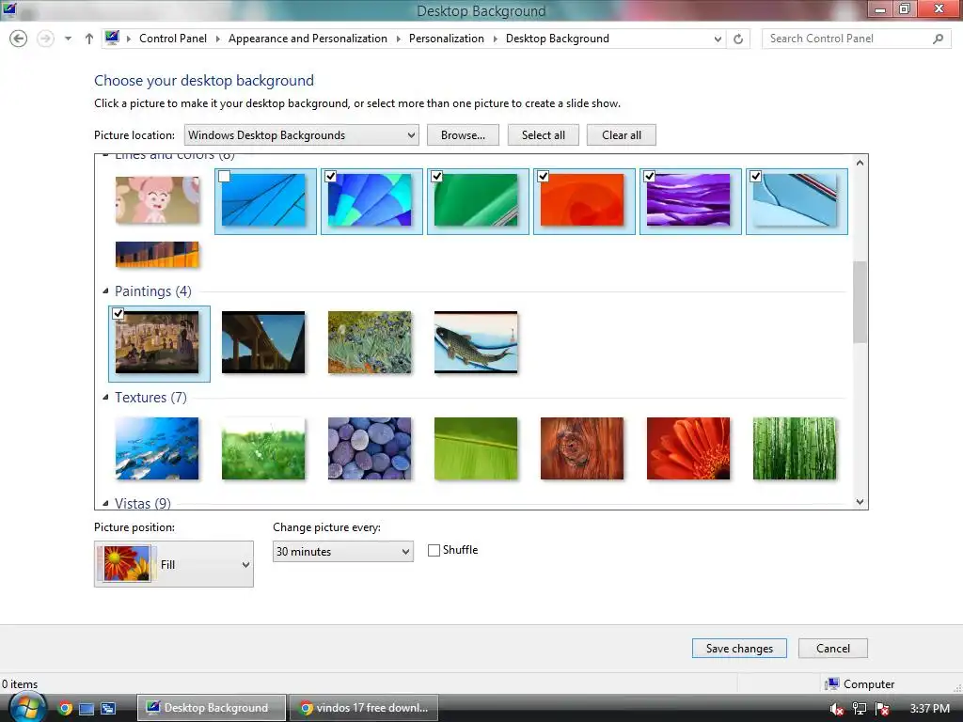963x722 pixels.
Task: Go up one level with the Up arrow
Action: click(x=89, y=39)
